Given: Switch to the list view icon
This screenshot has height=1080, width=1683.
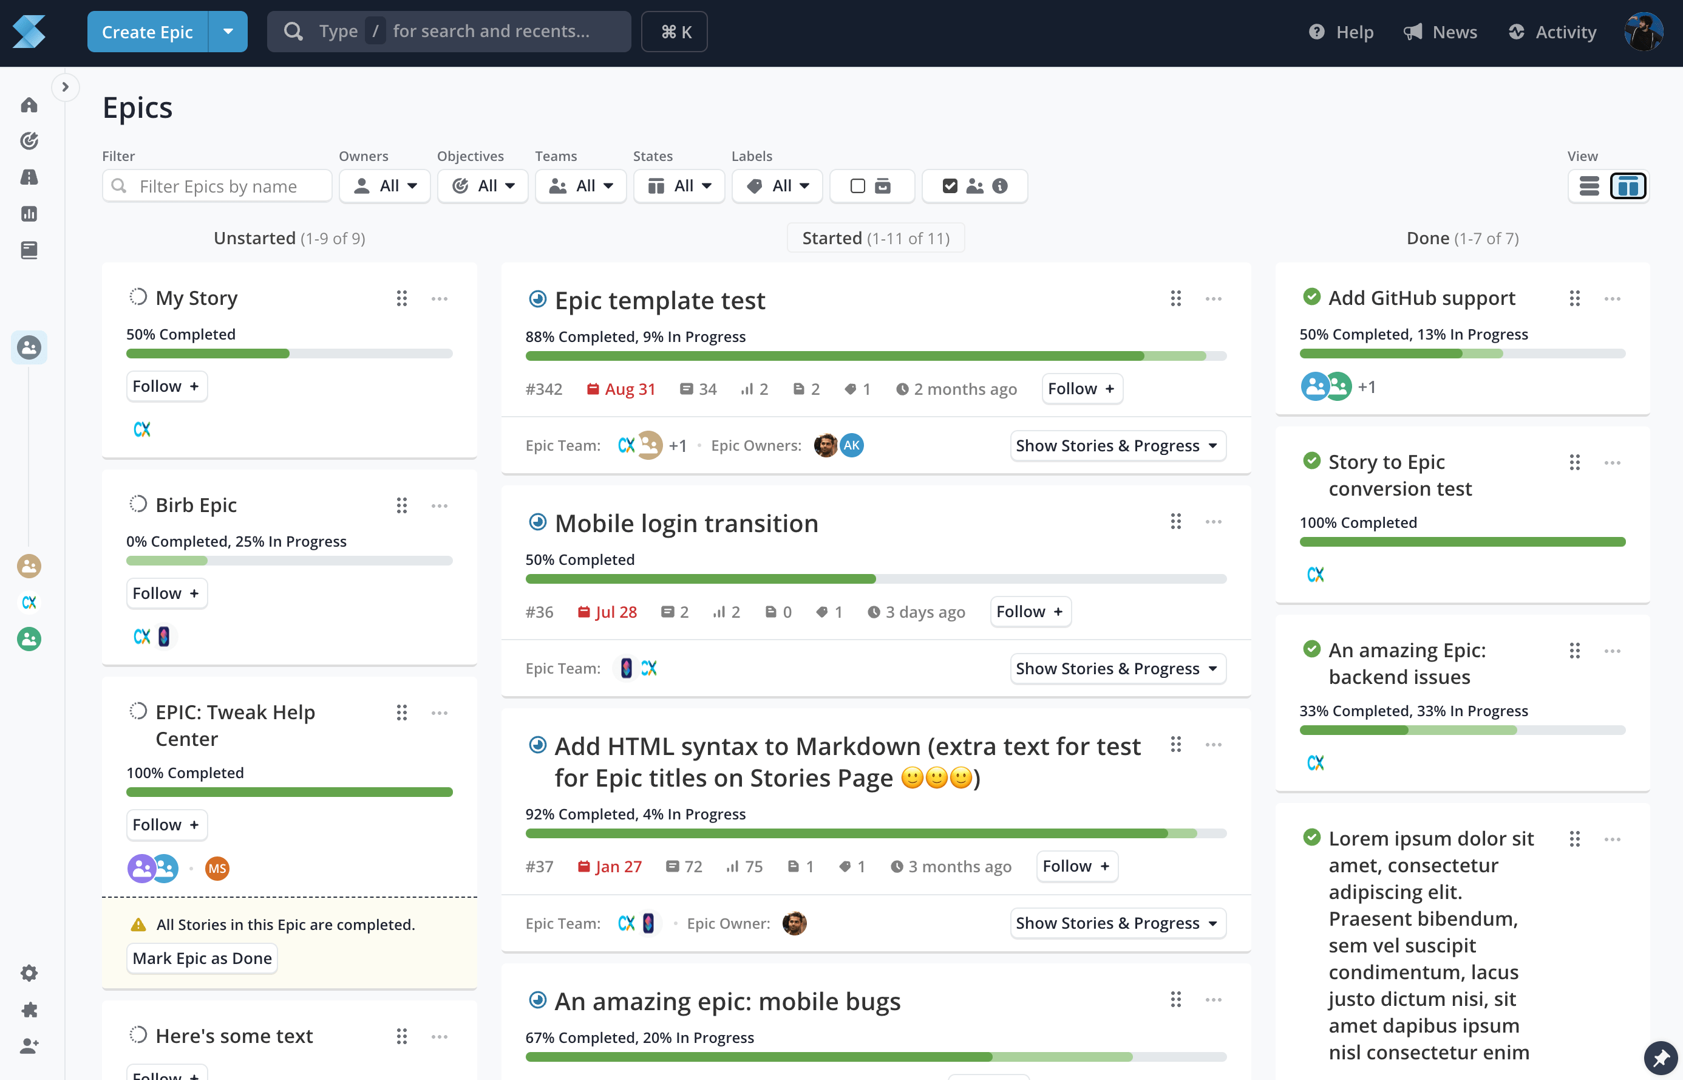Looking at the screenshot, I should coord(1589,186).
